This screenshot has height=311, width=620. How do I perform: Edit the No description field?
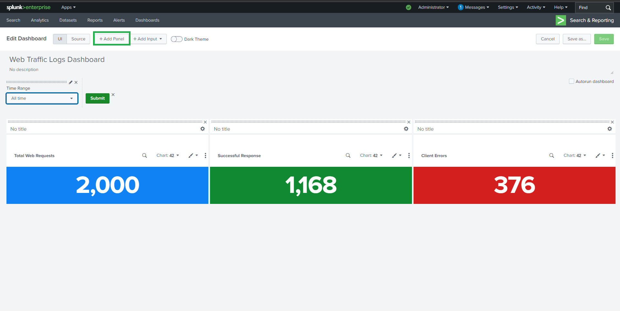point(24,69)
